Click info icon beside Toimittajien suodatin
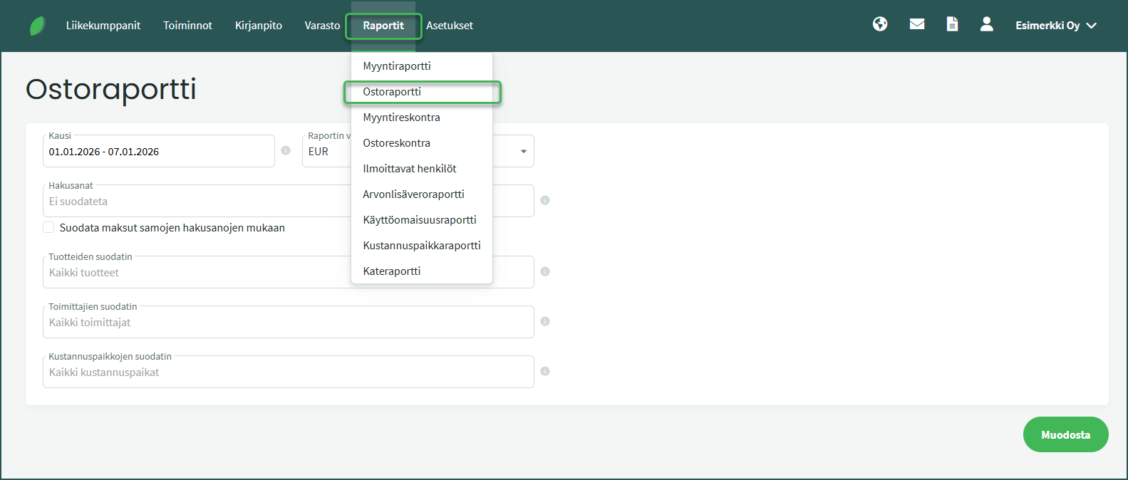This screenshot has width=1128, height=480. (x=545, y=322)
